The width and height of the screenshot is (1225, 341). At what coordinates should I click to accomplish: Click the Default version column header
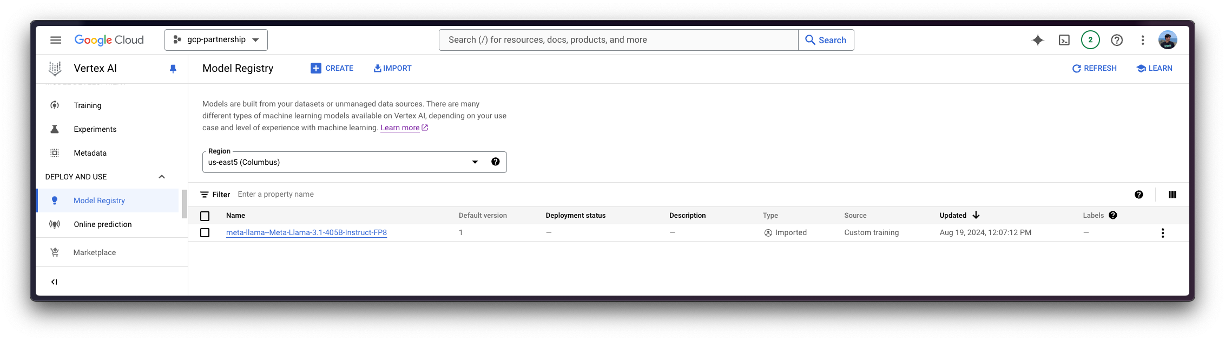pos(483,216)
